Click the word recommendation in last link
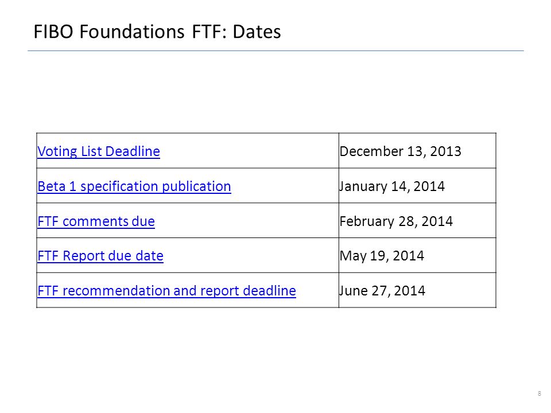Image resolution: width=551 pixels, height=413 pixels. click(117, 291)
